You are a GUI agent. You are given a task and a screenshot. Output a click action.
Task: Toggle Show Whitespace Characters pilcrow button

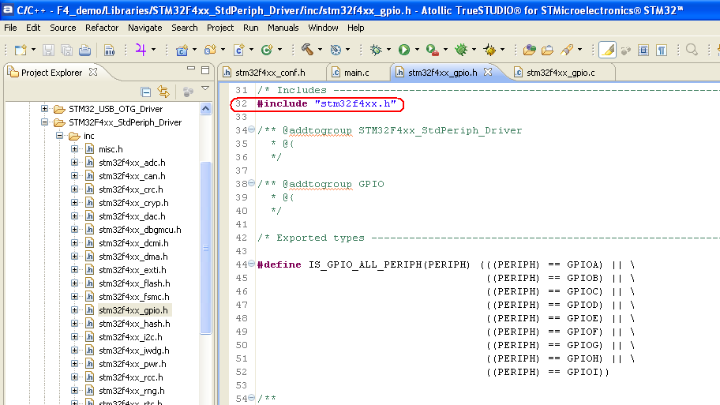662,50
